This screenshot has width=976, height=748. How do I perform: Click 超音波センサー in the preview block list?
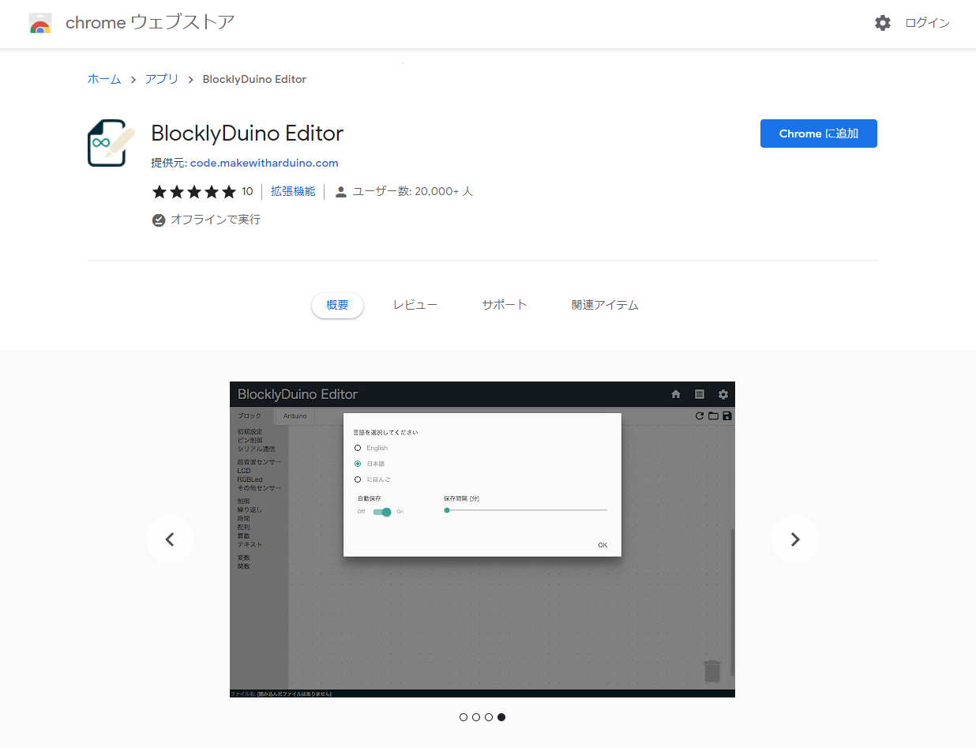coord(259,462)
